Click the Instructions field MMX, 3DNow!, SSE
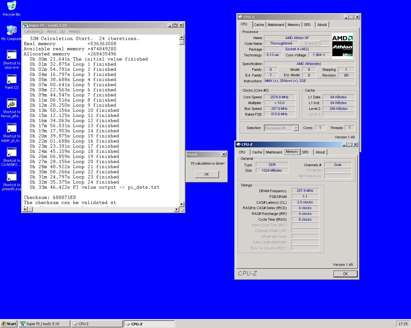 [x=310, y=81]
